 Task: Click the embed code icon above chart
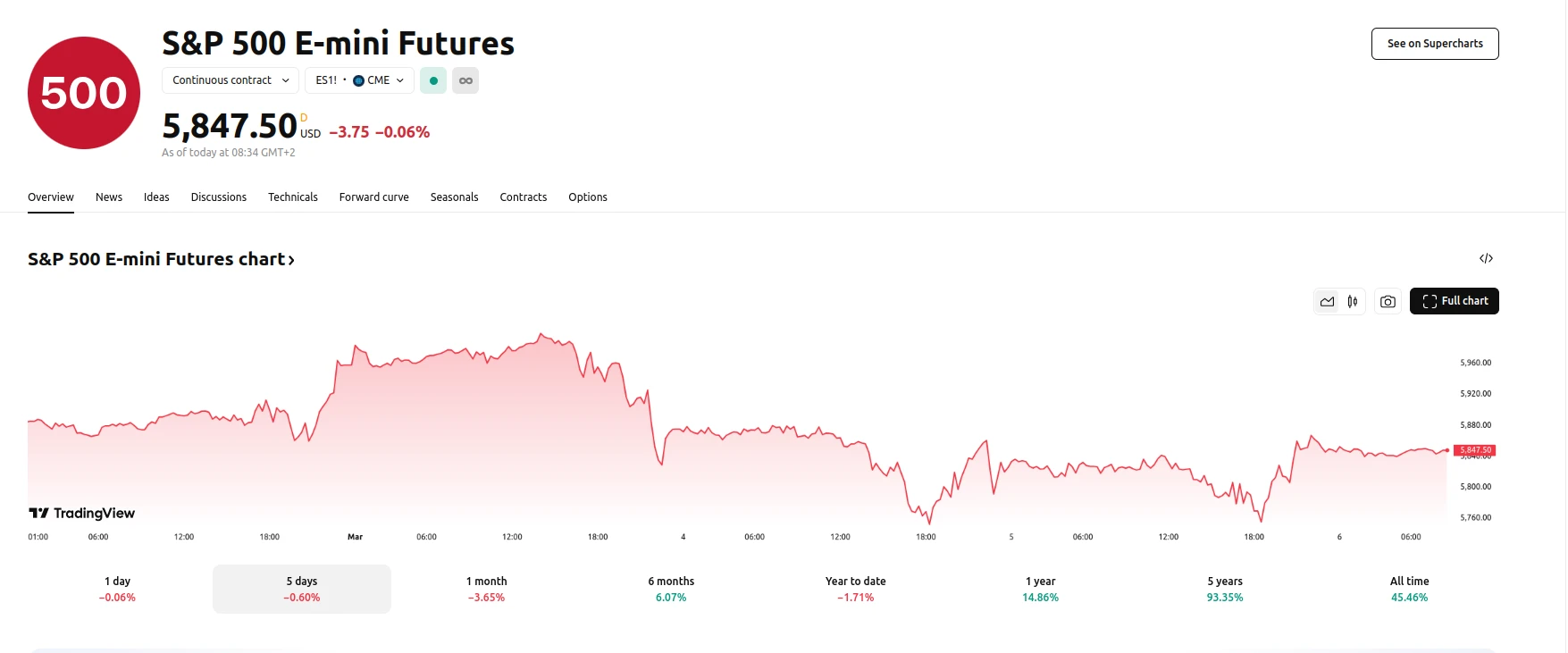coord(1486,258)
